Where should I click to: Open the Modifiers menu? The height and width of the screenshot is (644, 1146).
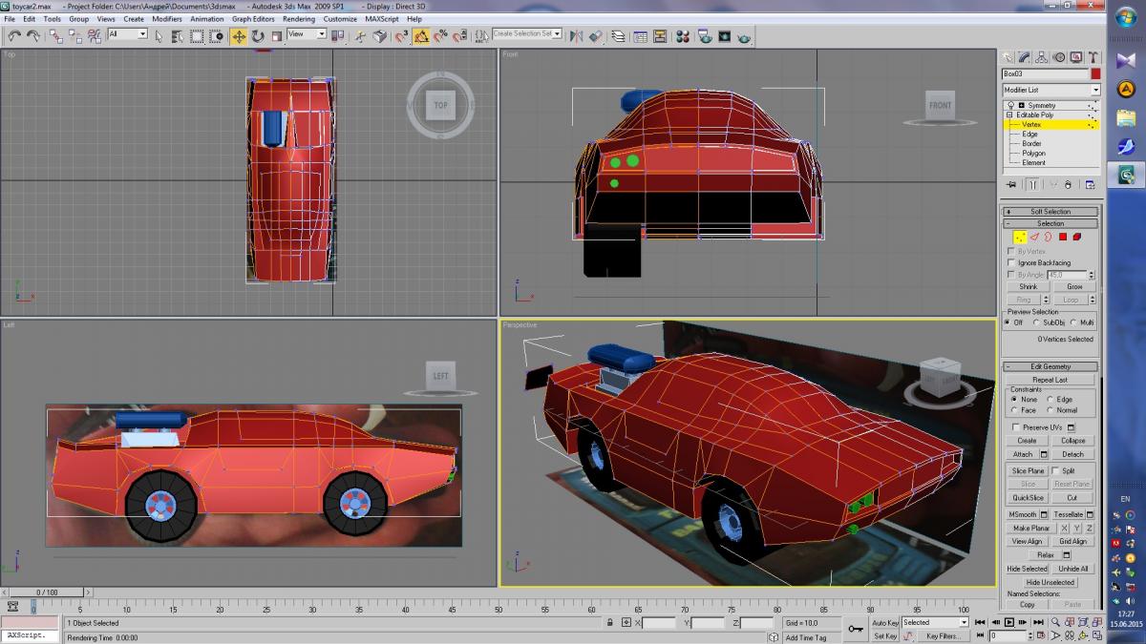point(167,18)
